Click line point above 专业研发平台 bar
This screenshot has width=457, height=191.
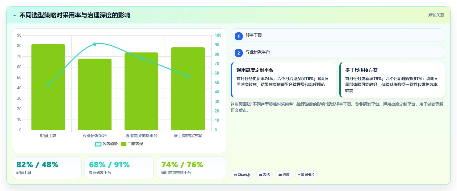click(x=95, y=44)
